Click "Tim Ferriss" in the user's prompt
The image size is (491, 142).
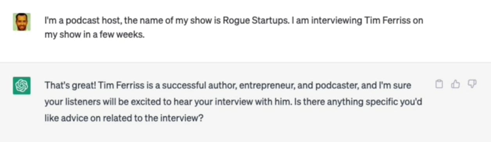click(x=387, y=20)
